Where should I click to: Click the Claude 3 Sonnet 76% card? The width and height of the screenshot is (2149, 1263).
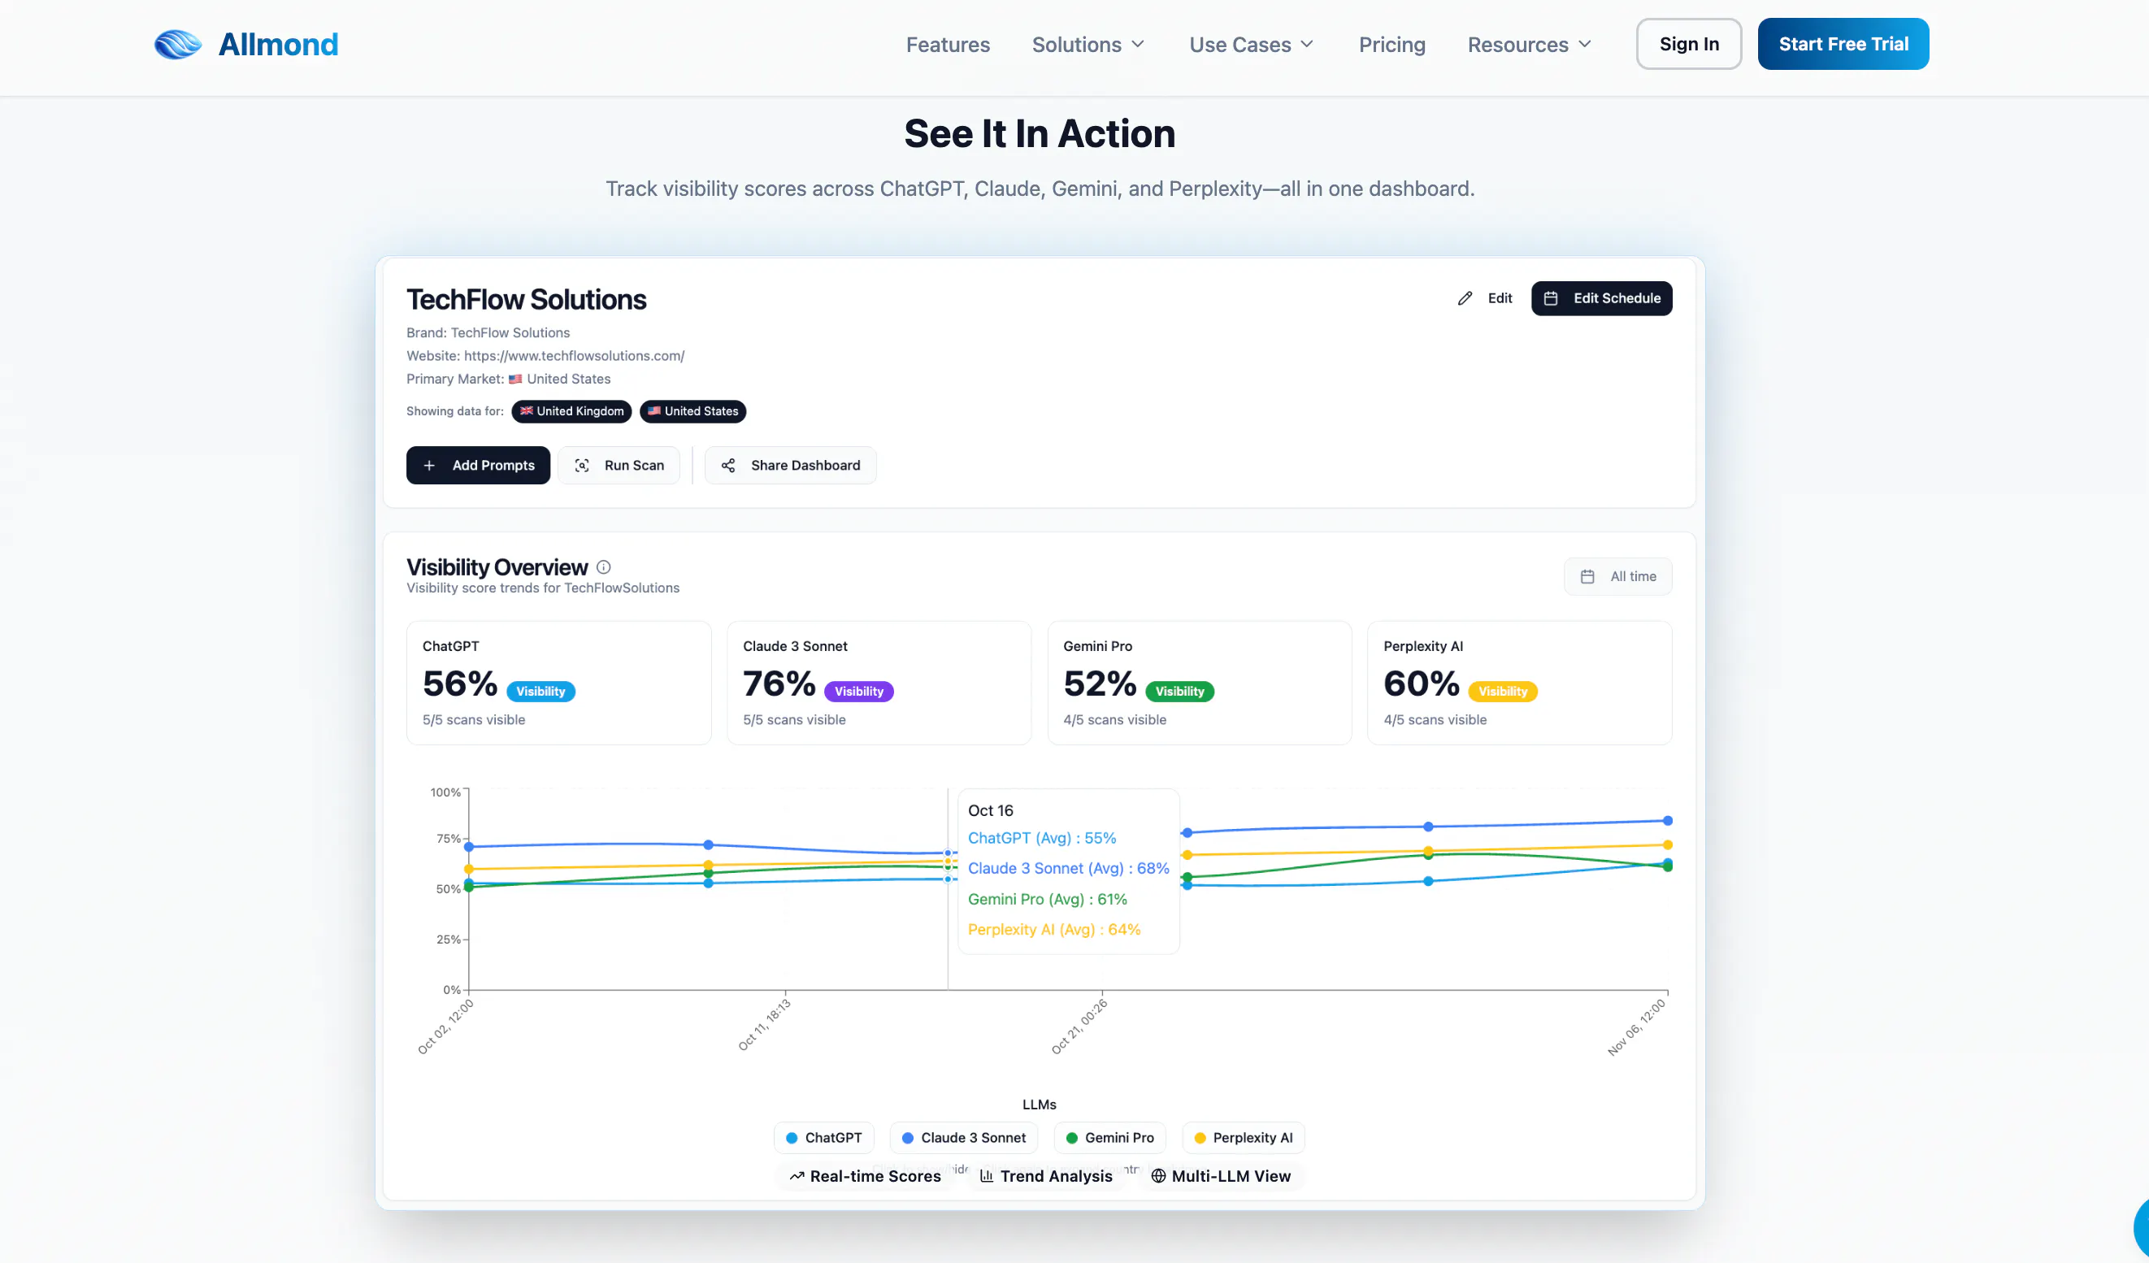click(x=879, y=683)
